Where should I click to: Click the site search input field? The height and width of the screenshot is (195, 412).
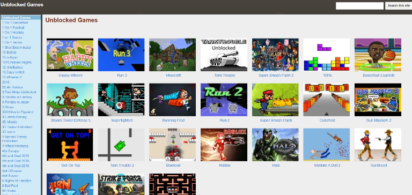coord(359,6)
